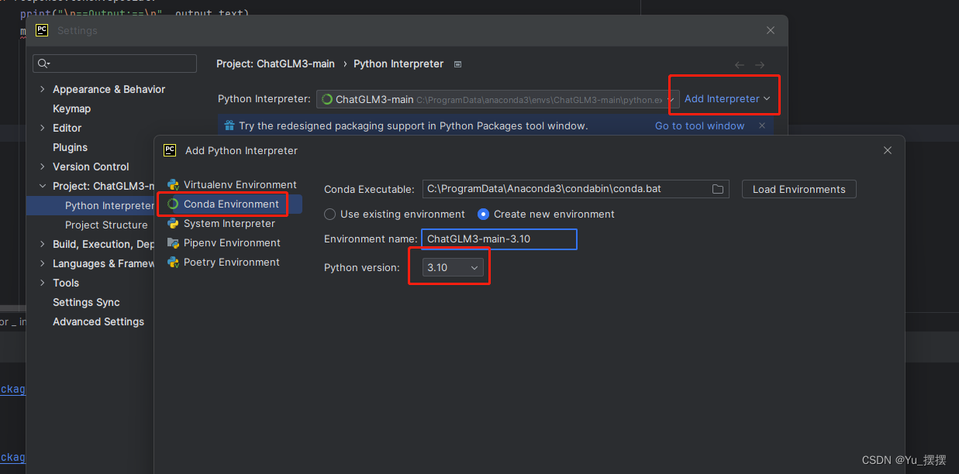Image resolution: width=959 pixels, height=474 pixels.
Task: Open Project Structure settings page
Action: click(x=106, y=225)
